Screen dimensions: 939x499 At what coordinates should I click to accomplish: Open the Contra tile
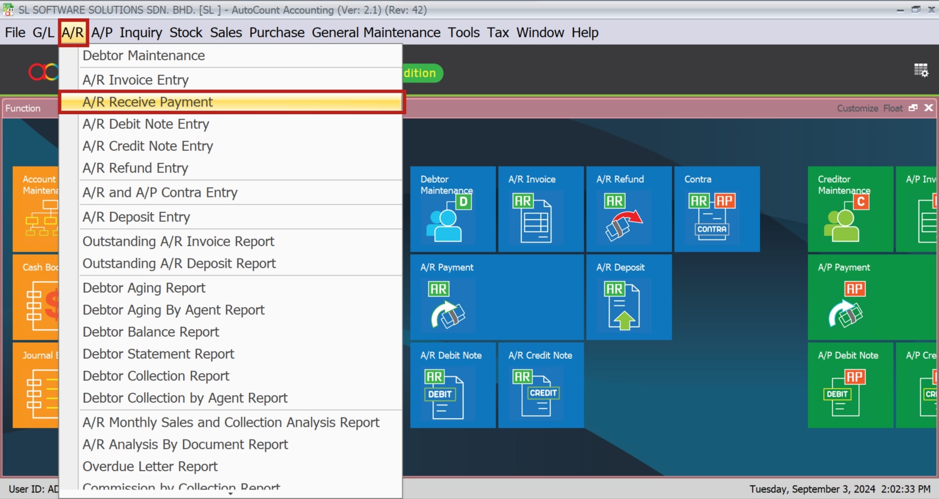717,209
